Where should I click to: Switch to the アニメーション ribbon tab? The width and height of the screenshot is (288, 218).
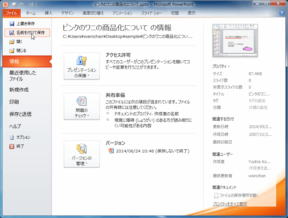(x=122, y=13)
